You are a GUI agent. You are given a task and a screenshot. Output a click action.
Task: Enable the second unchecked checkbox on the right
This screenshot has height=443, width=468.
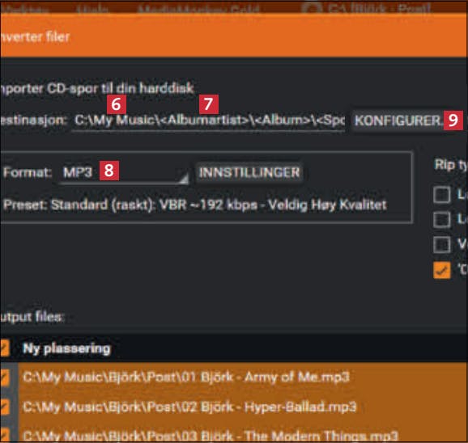(x=442, y=220)
